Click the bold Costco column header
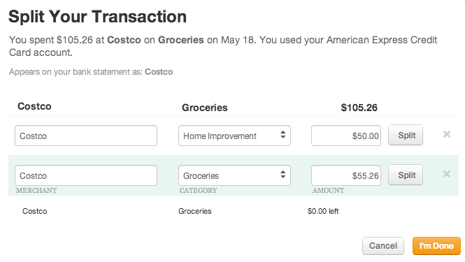The image size is (465, 262). tap(34, 106)
